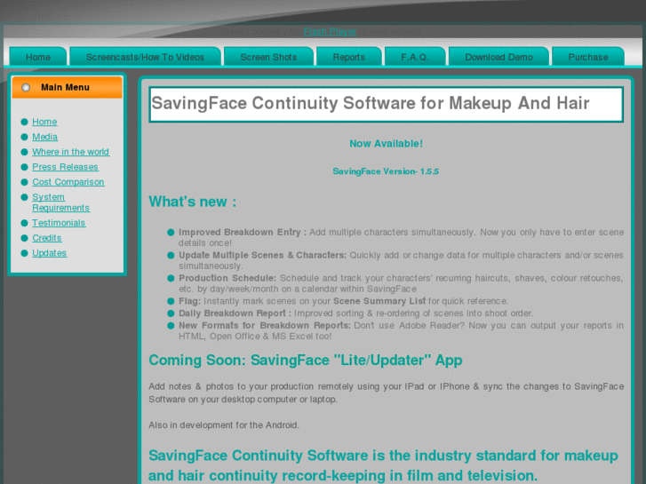This screenshot has width=646, height=484.
Task: Open Testimonials link
Action: 59,223
